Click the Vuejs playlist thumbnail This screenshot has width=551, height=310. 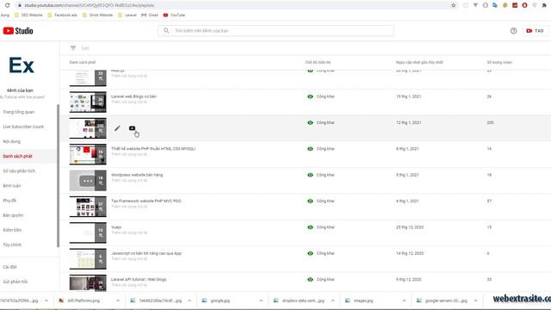tap(88, 232)
